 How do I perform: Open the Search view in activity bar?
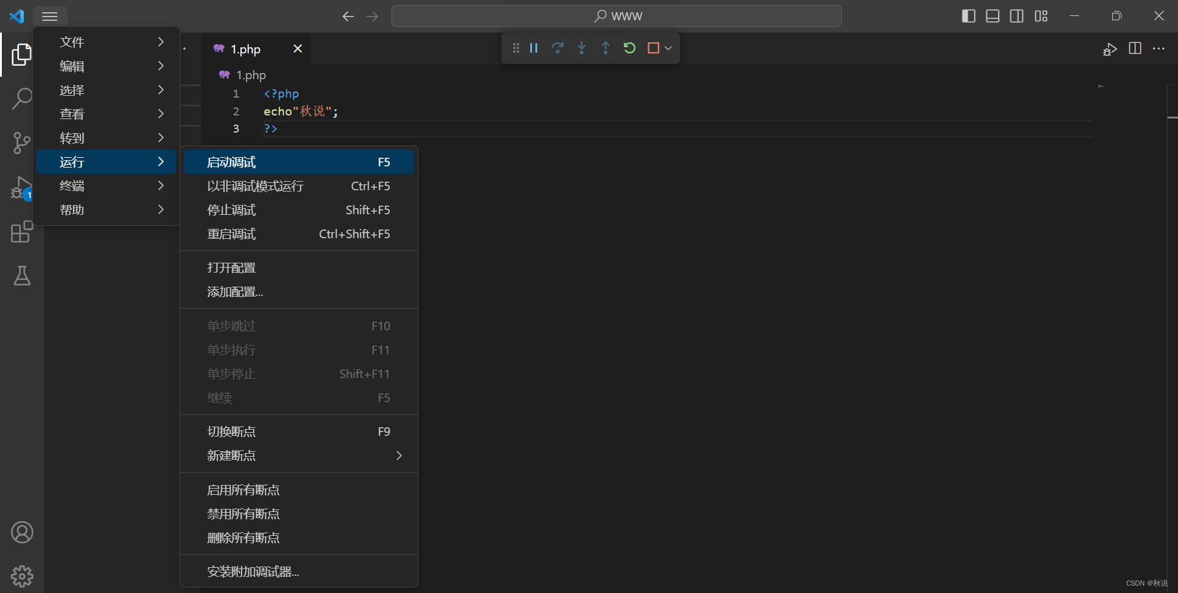[x=22, y=98]
